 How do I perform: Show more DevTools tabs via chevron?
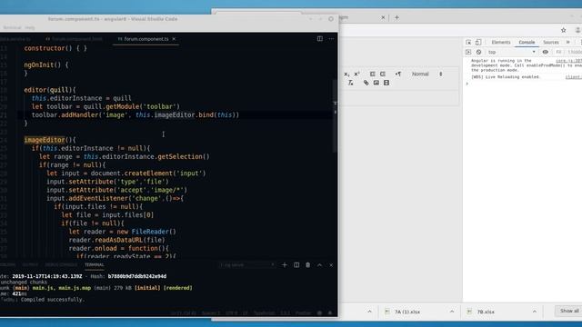[567, 43]
